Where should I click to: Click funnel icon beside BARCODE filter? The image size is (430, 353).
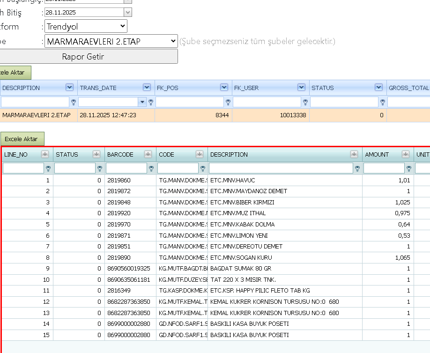[x=151, y=169]
